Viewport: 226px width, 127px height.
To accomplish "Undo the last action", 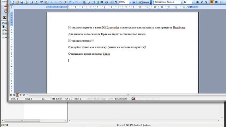I will pos(70,2).
